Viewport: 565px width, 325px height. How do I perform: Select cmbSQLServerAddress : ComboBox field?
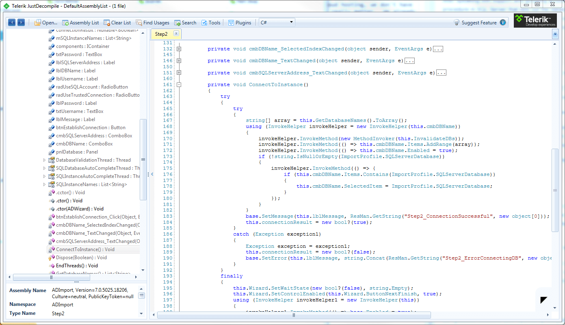93,136
